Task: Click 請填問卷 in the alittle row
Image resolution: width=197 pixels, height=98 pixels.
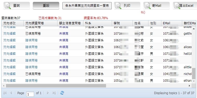Action: (x=31, y=67)
